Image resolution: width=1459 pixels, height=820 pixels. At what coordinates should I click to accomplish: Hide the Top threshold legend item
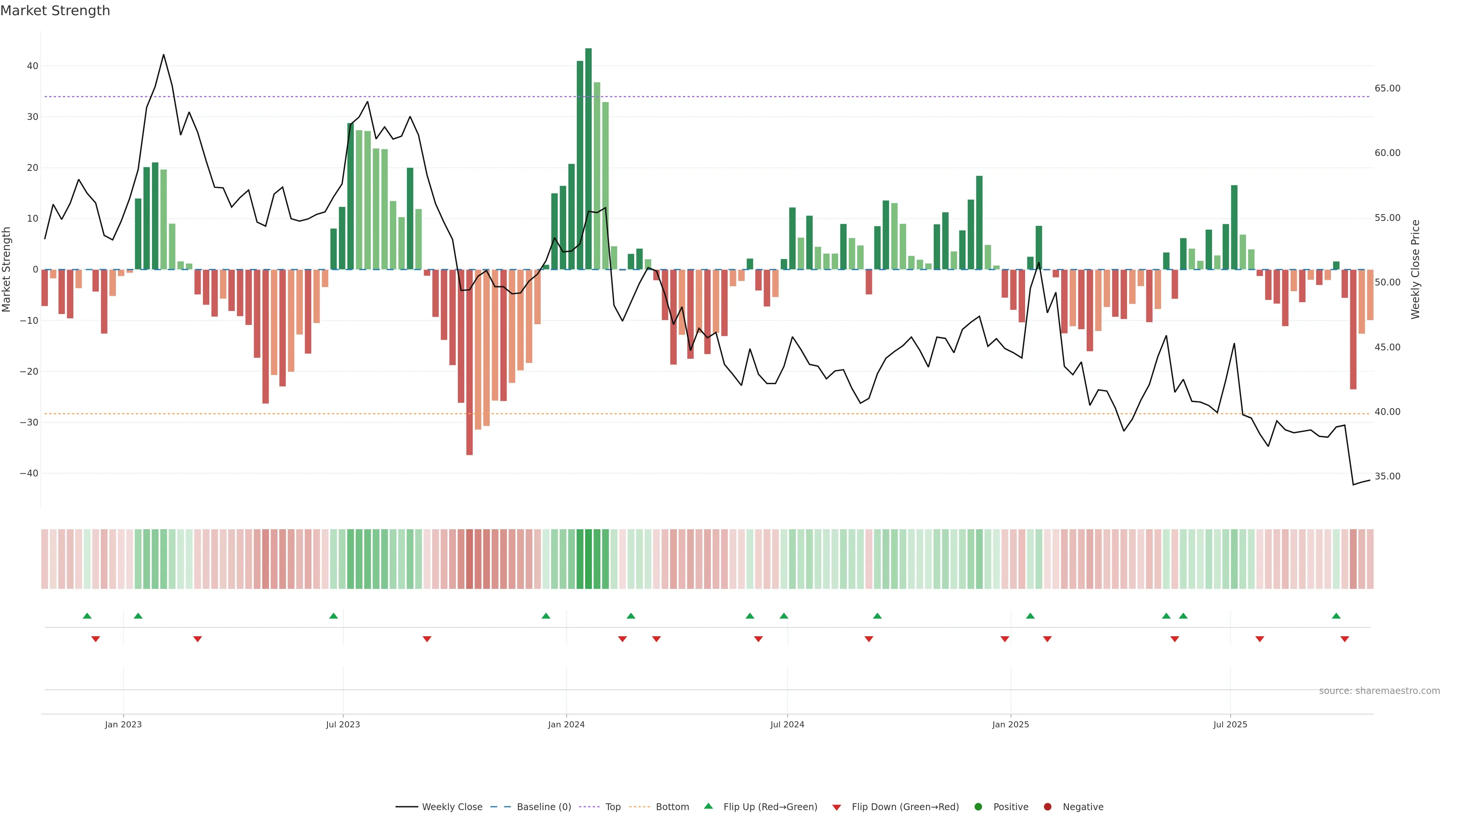612,806
